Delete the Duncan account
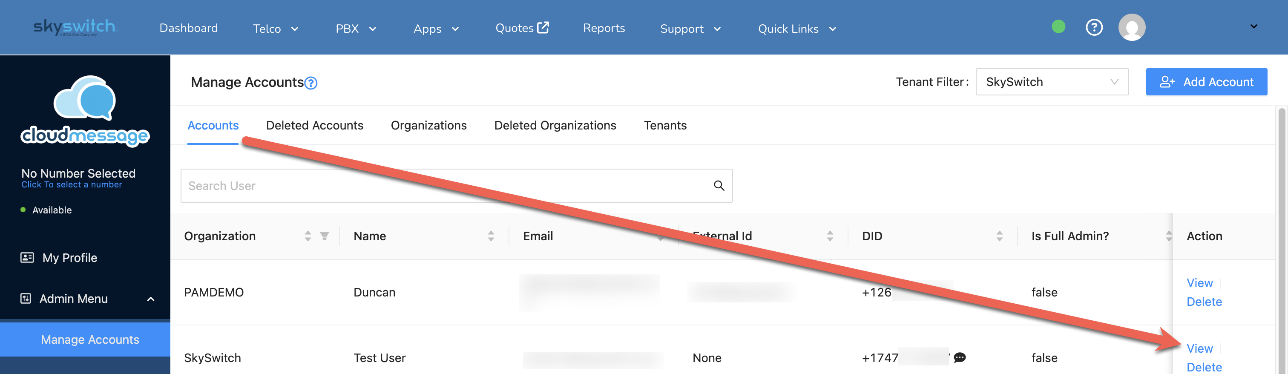Viewport: 1288px width, 374px height. (1204, 302)
